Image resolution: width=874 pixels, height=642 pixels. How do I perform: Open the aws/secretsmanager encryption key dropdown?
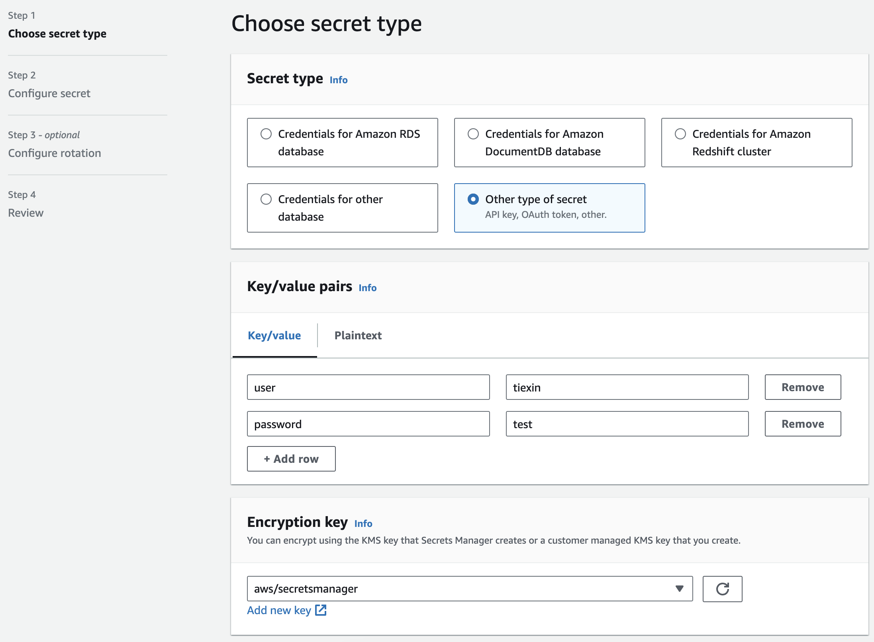pyautogui.click(x=469, y=589)
